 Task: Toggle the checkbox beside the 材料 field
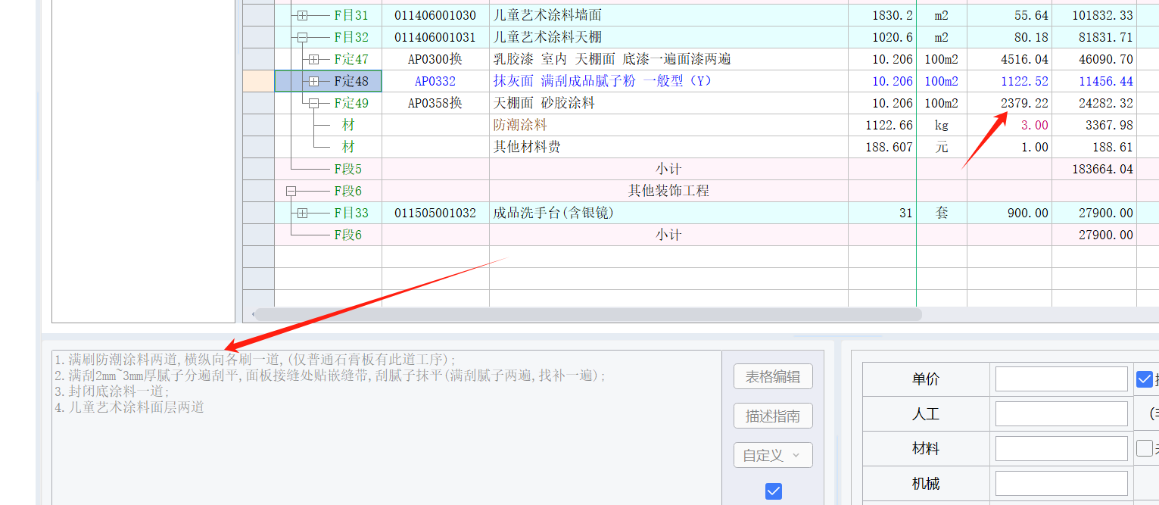(x=1145, y=448)
